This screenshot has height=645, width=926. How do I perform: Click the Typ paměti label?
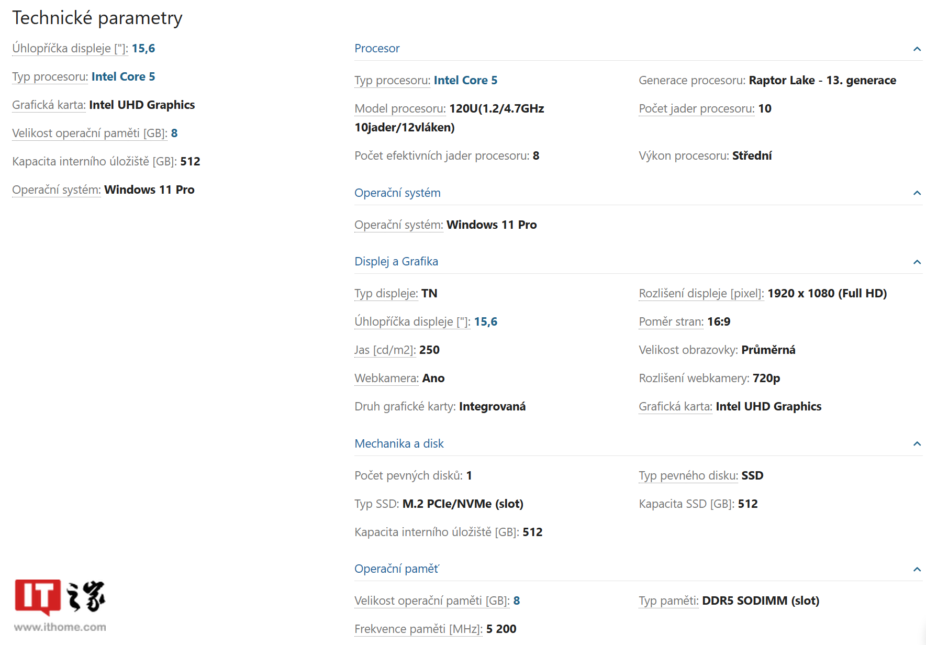pos(668,600)
